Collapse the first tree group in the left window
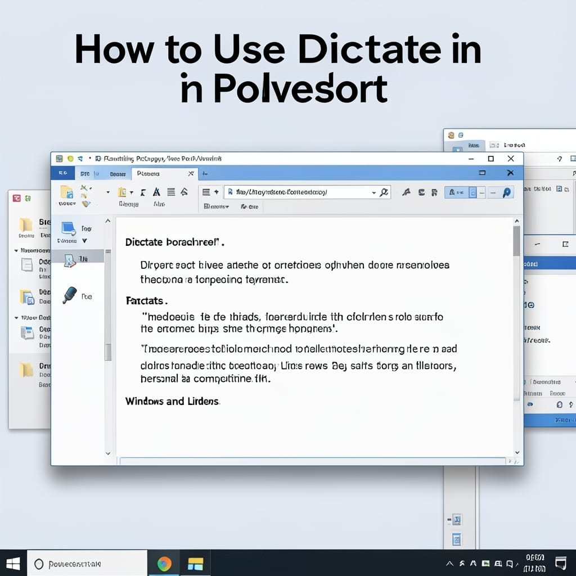The height and width of the screenshot is (576, 576). 16,250
